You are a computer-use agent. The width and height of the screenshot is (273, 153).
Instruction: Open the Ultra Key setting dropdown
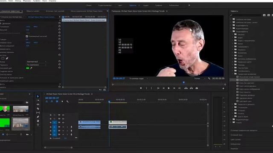36,65
